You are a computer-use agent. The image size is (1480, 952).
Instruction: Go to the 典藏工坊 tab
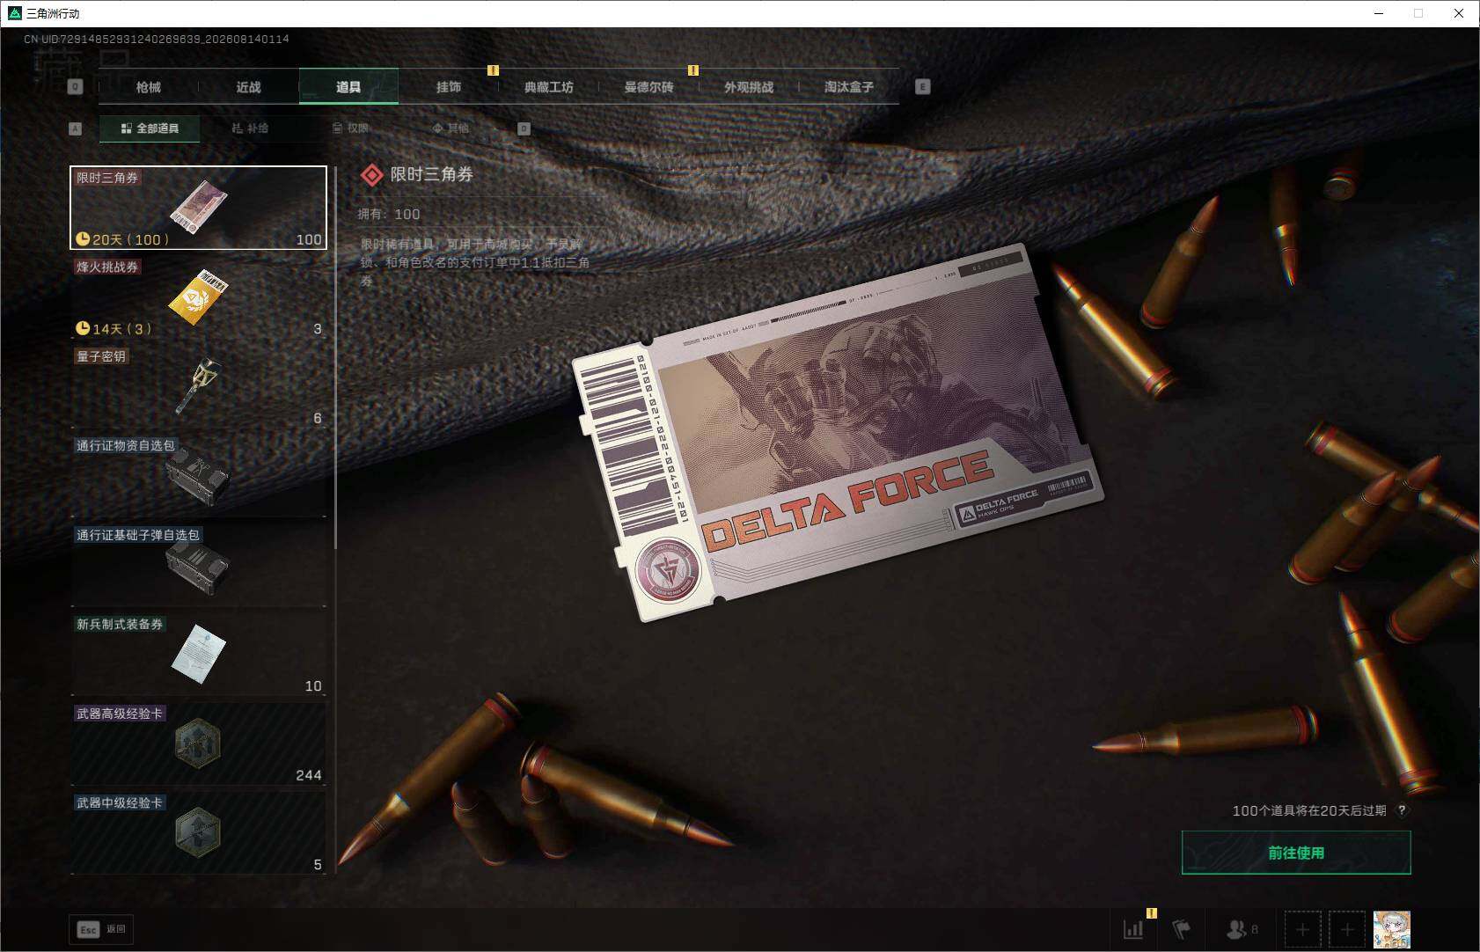[x=549, y=87]
